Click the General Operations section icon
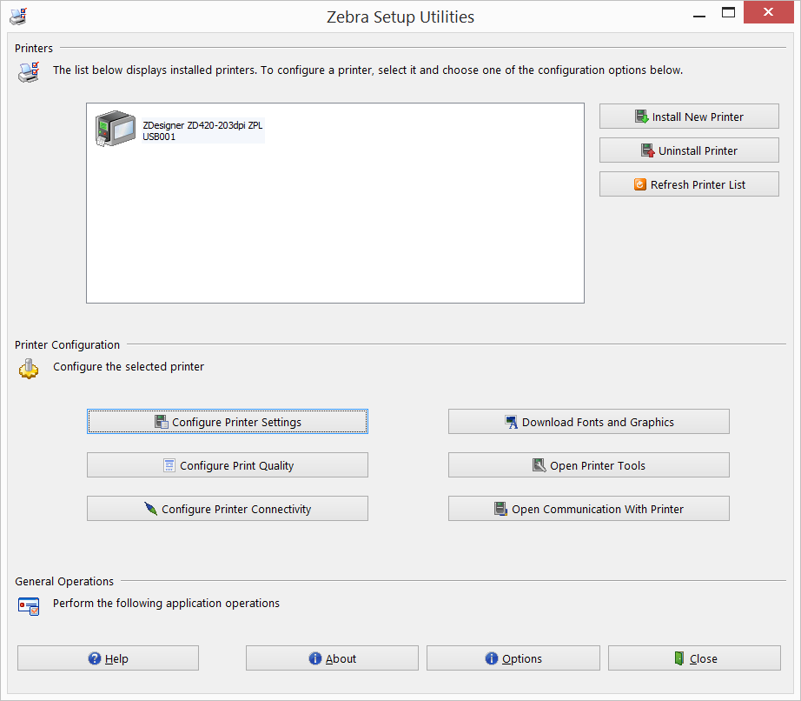 pyautogui.click(x=29, y=606)
